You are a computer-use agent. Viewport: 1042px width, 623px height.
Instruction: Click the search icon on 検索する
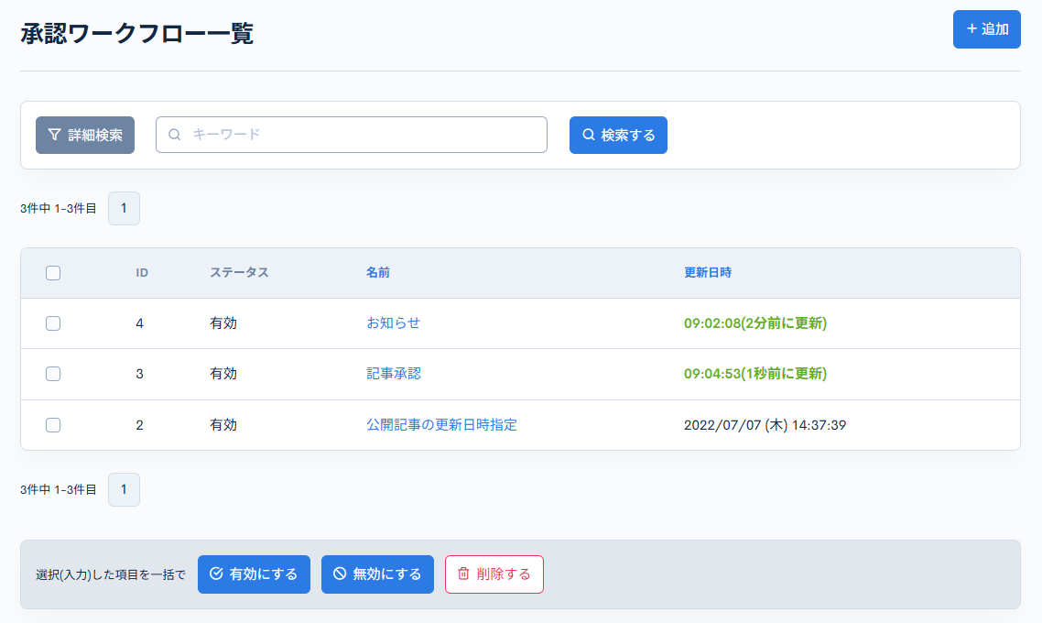[588, 134]
